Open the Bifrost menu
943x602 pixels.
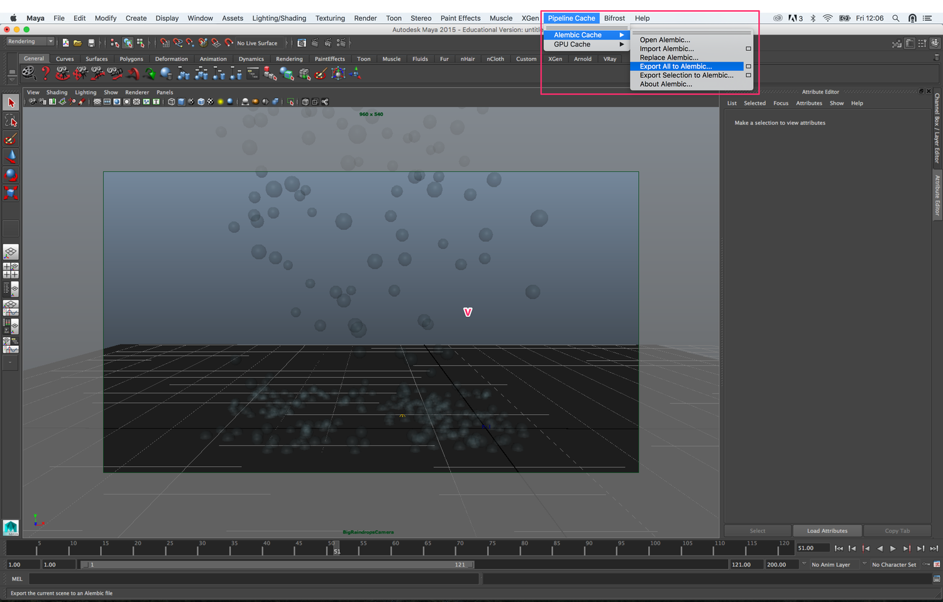click(614, 18)
